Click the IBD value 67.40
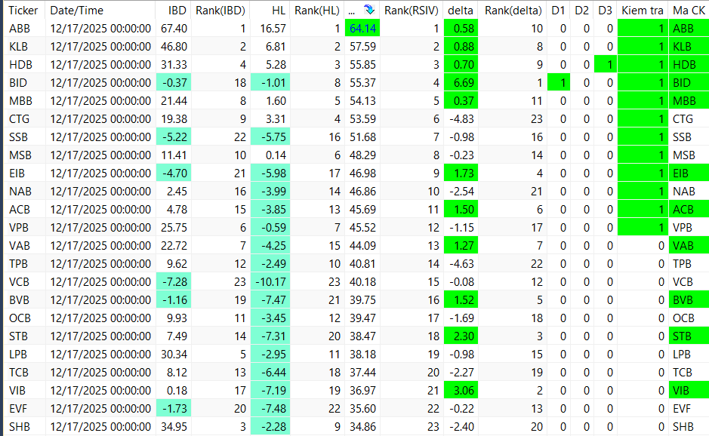The width and height of the screenshot is (709, 436). pos(174,29)
